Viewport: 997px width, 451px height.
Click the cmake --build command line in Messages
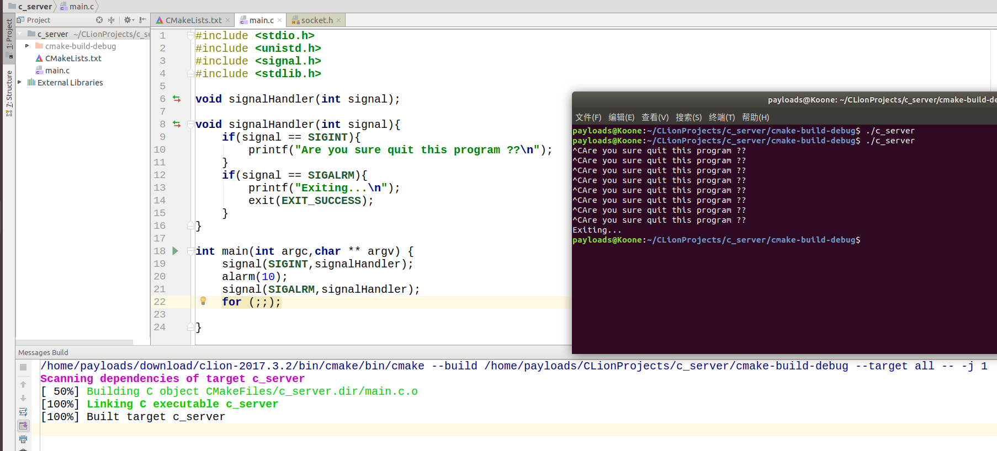514,366
